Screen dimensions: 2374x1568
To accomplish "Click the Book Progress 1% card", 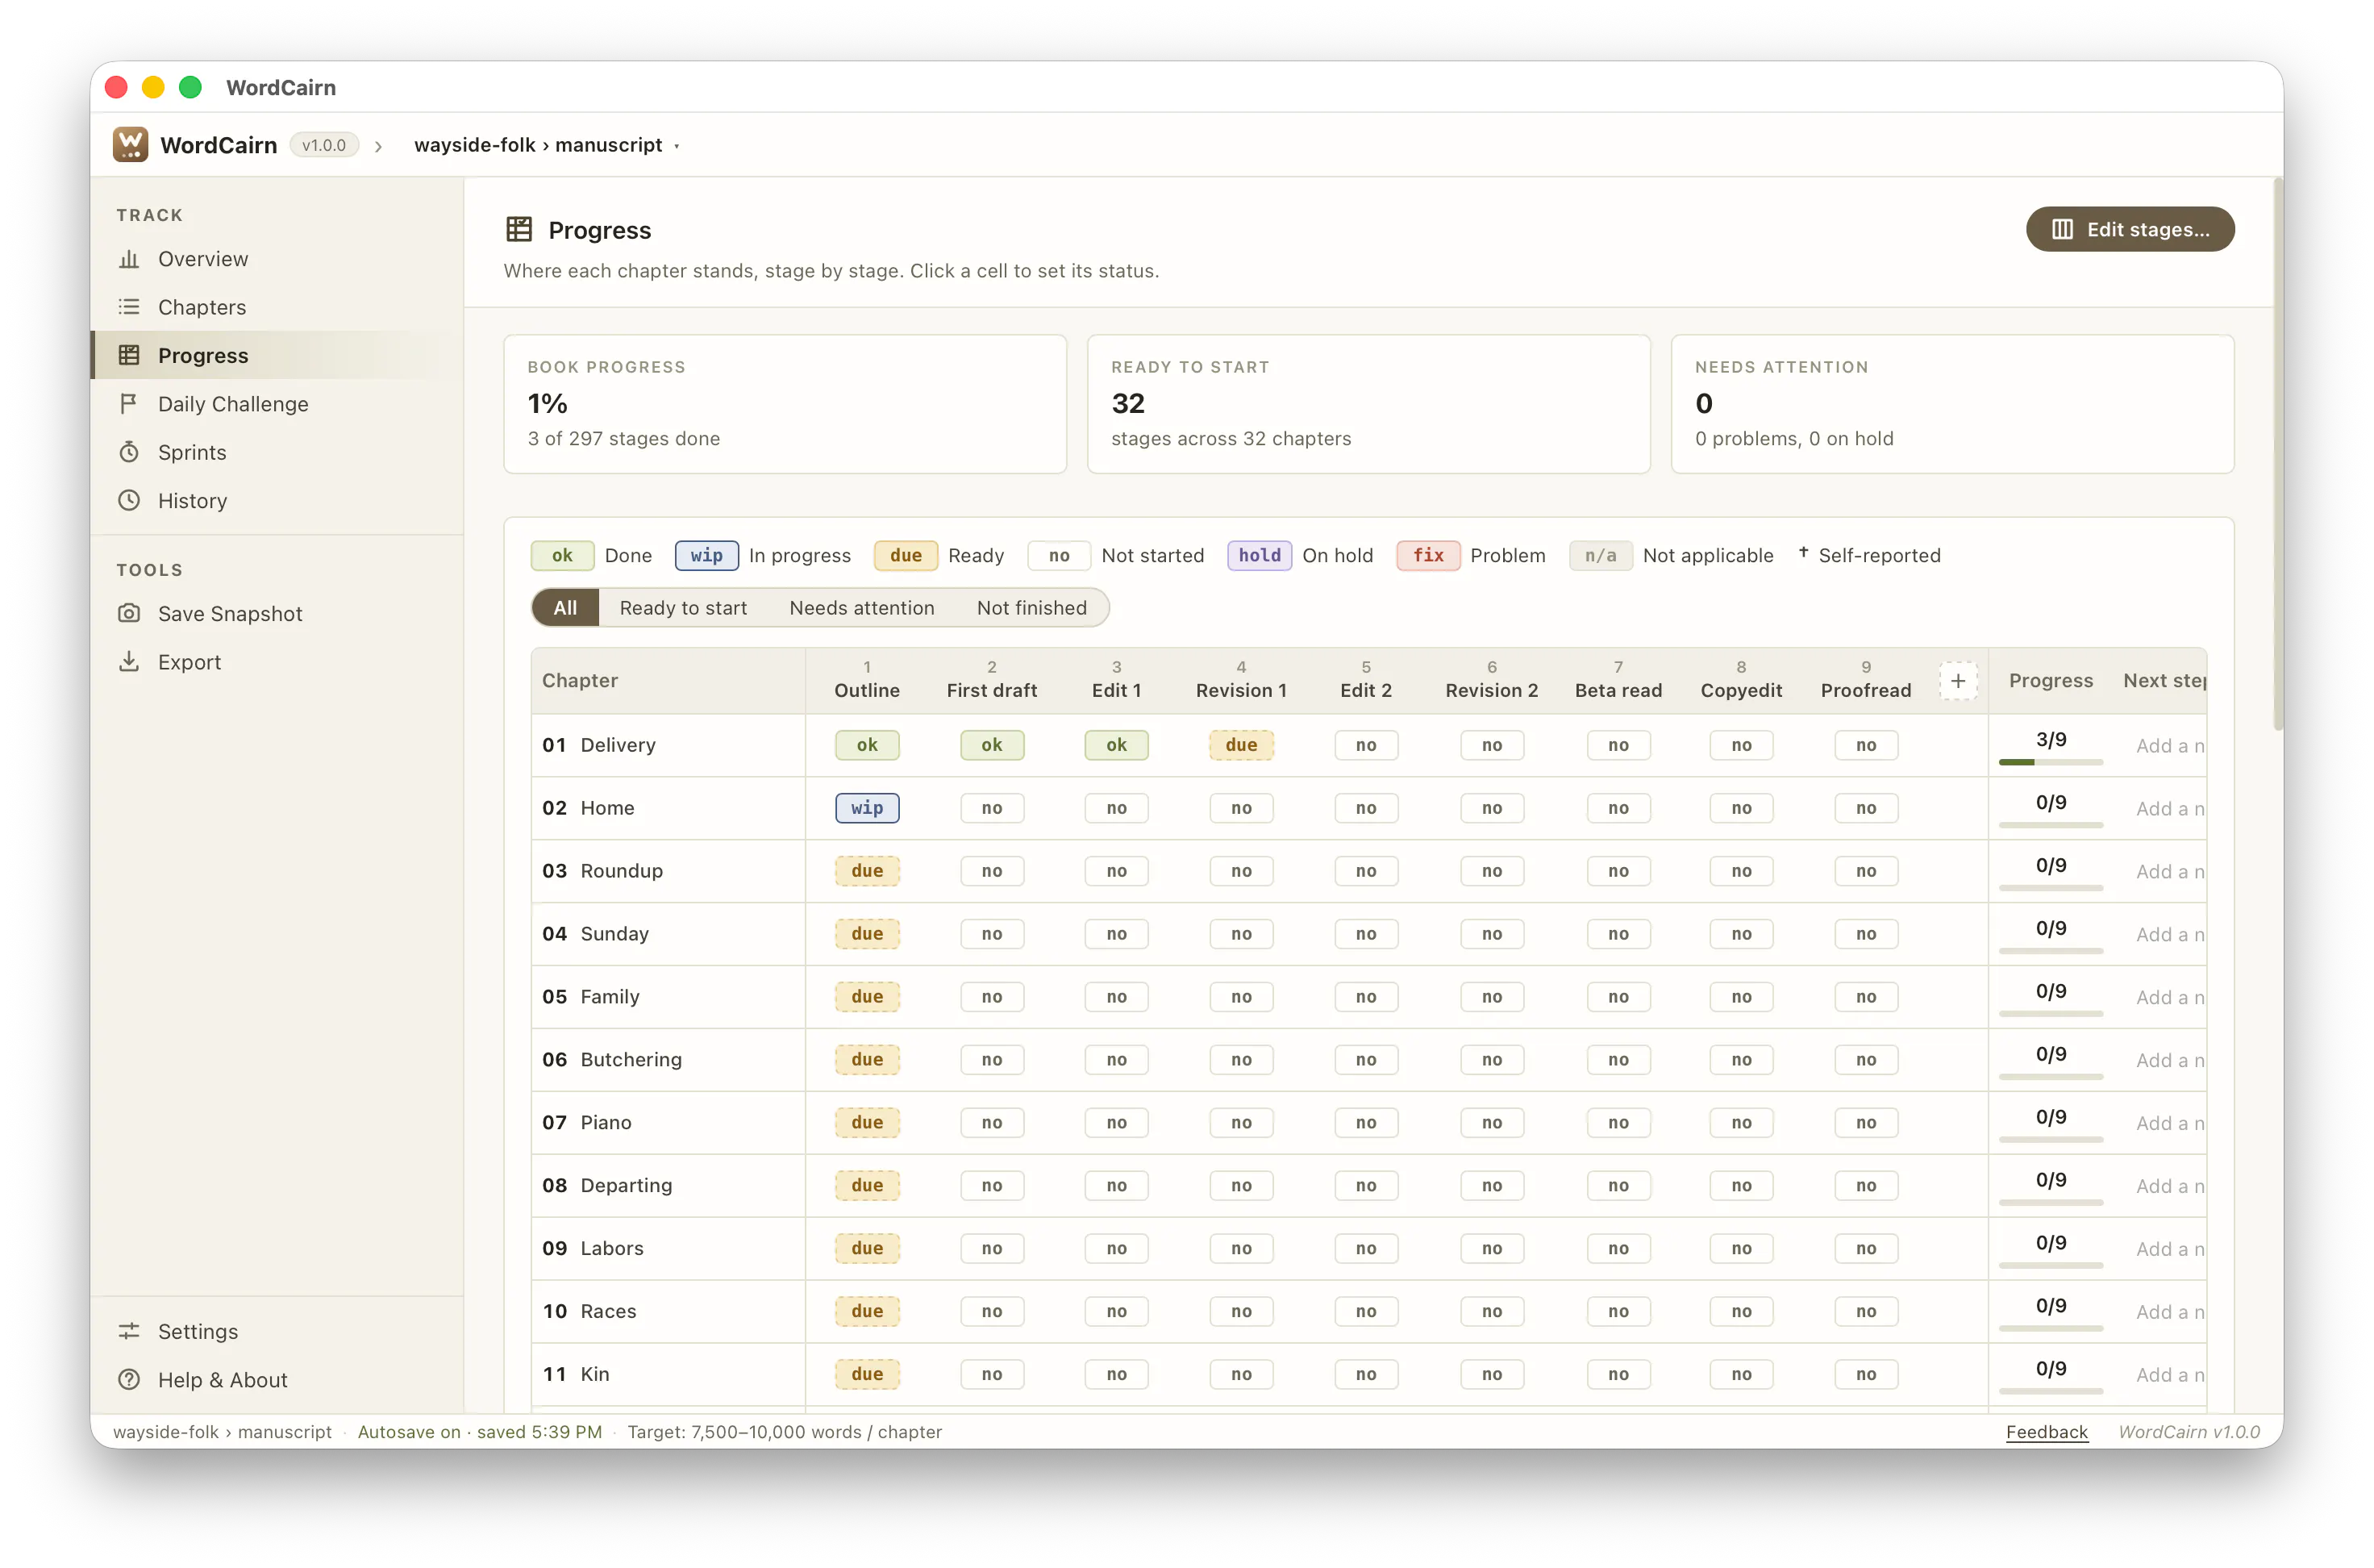I will point(785,404).
